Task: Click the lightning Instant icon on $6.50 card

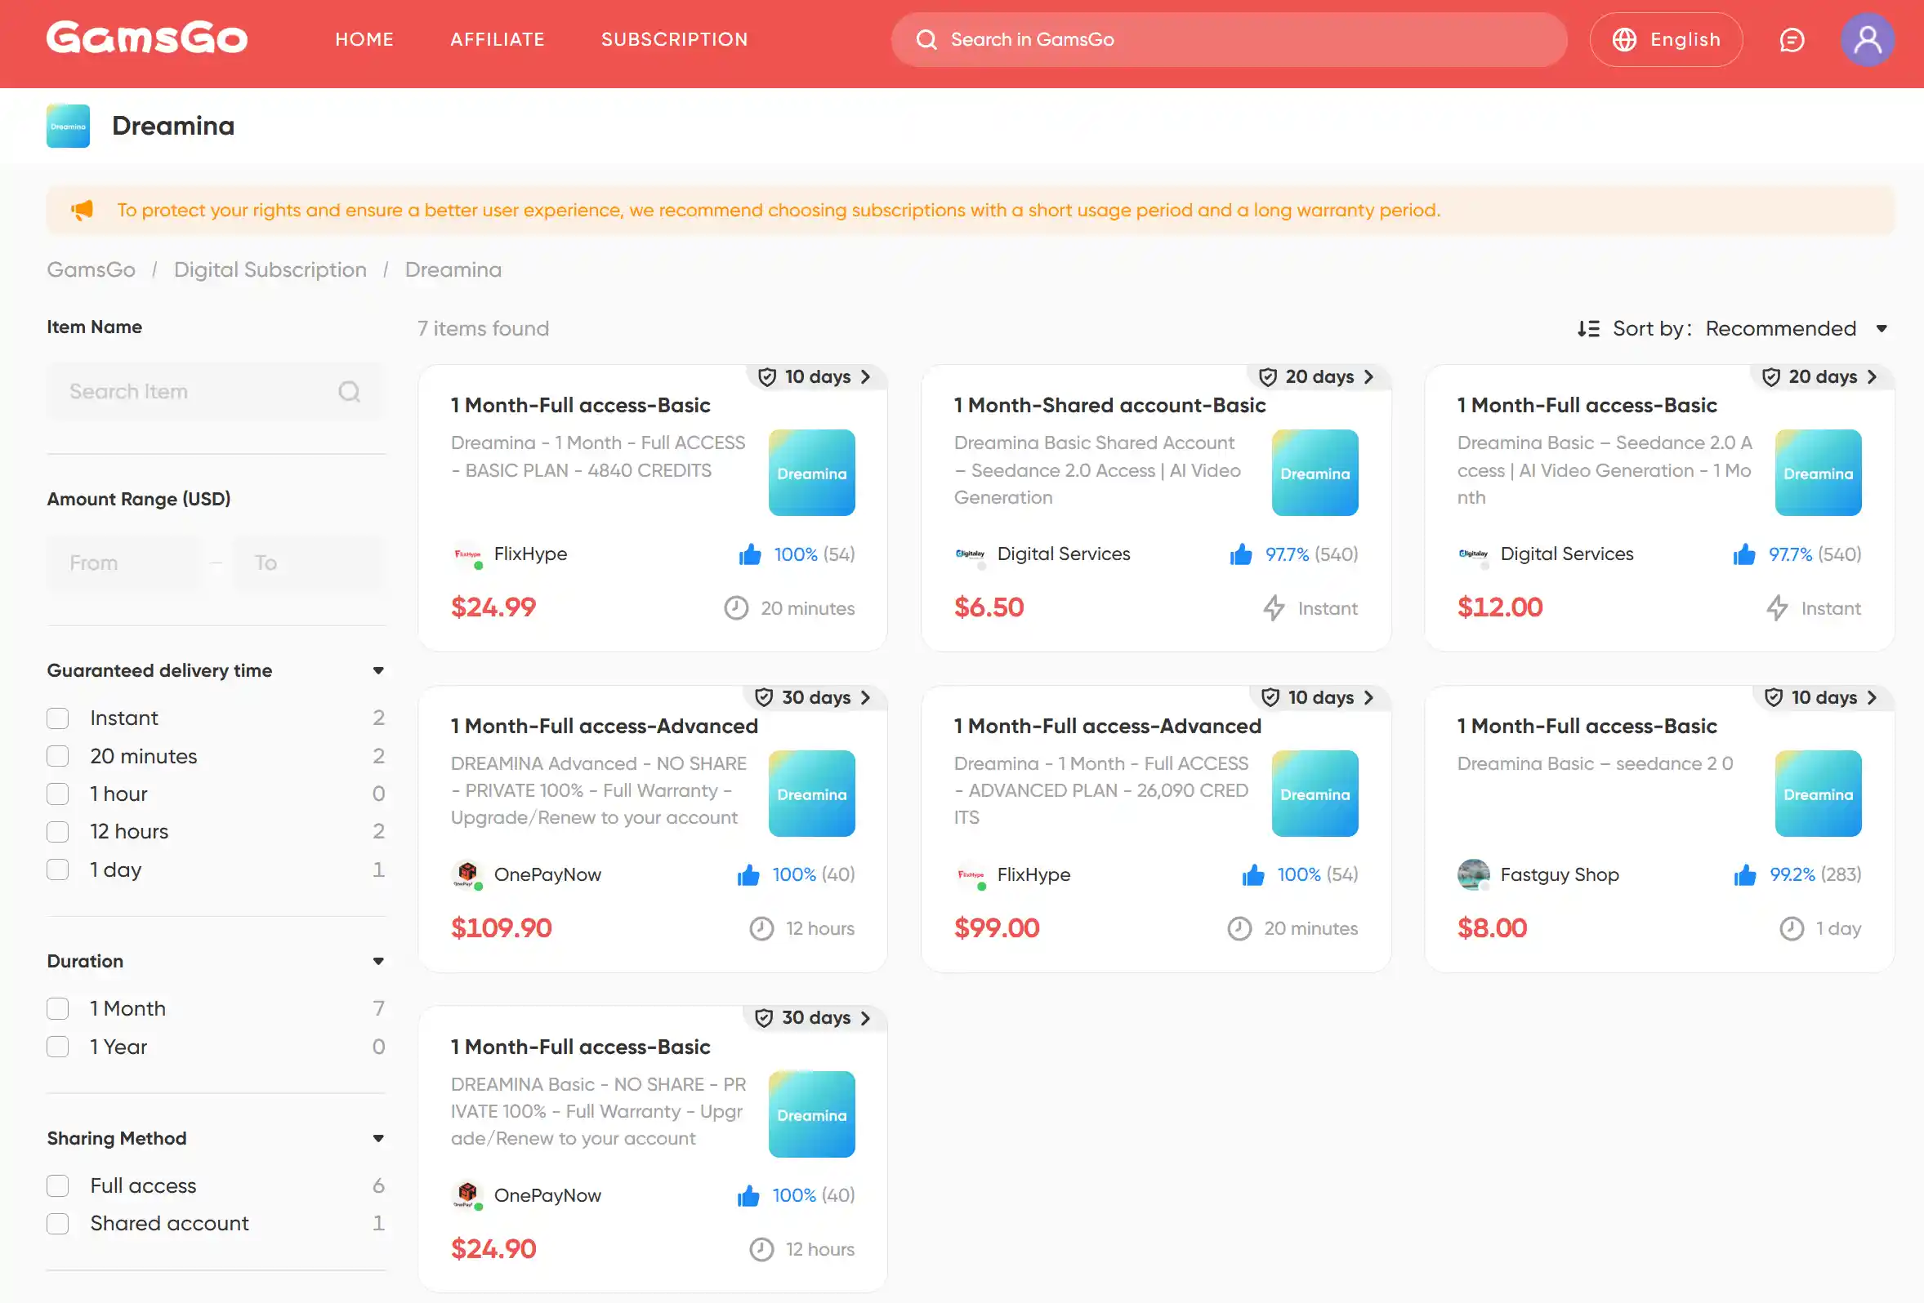Action: (x=1274, y=608)
